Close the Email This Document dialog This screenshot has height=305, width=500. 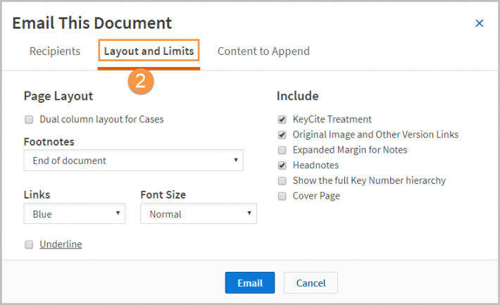pyautogui.click(x=479, y=23)
